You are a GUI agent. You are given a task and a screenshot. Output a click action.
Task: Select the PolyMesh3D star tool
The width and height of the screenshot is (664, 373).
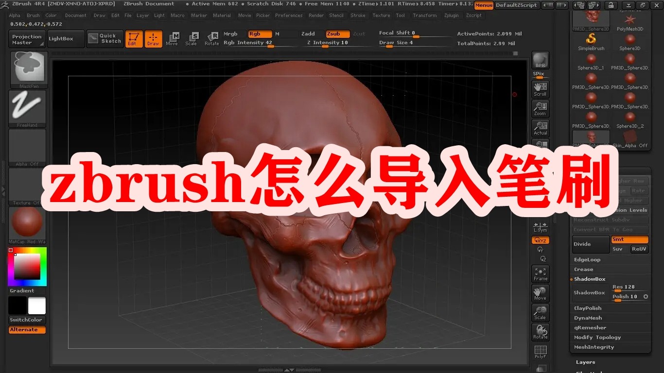point(630,21)
